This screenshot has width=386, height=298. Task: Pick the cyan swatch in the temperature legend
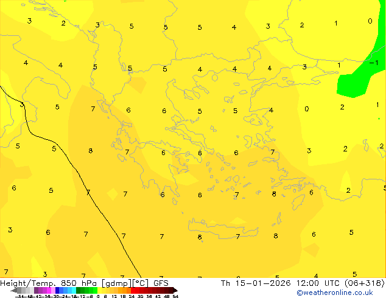[74, 290]
